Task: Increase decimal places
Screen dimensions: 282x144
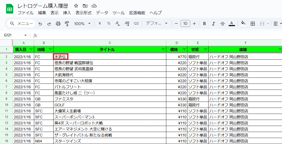Action: 127,24
